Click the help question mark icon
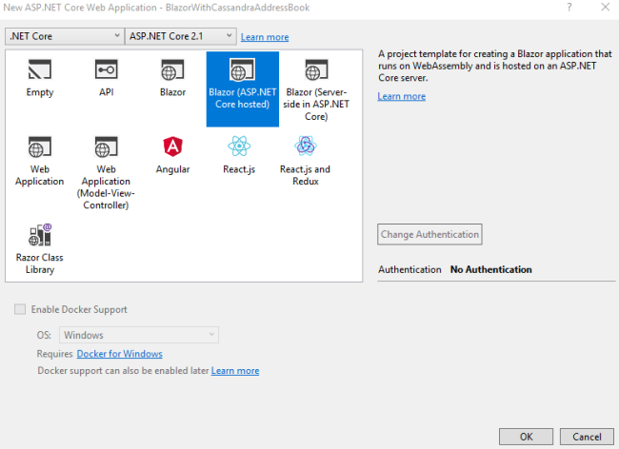Image resolution: width=619 pixels, height=449 pixels. (x=569, y=7)
